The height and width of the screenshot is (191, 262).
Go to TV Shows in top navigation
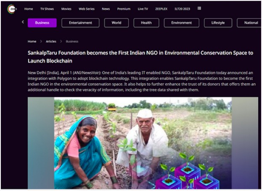click(47, 9)
